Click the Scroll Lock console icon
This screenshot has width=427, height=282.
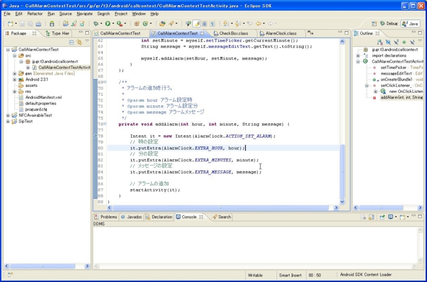tap(371, 217)
